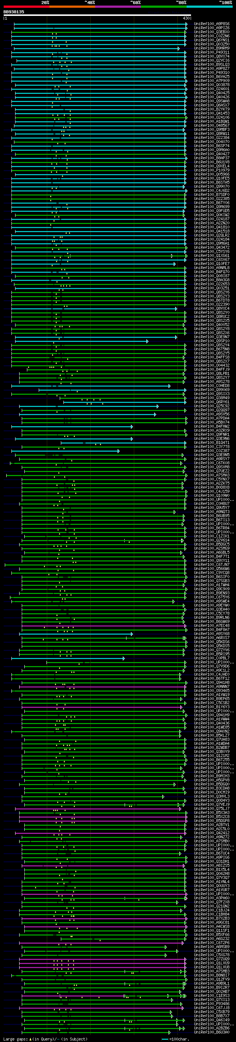Select hit label UniRef100_P49310
236x1042 pixels.
click(x=212, y=73)
